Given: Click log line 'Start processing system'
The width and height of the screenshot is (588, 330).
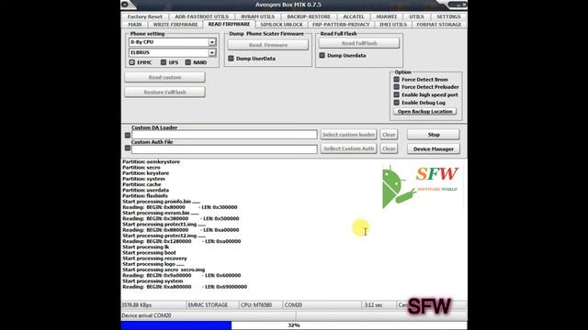Looking at the screenshot, I should pyautogui.click(x=153, y=281).
